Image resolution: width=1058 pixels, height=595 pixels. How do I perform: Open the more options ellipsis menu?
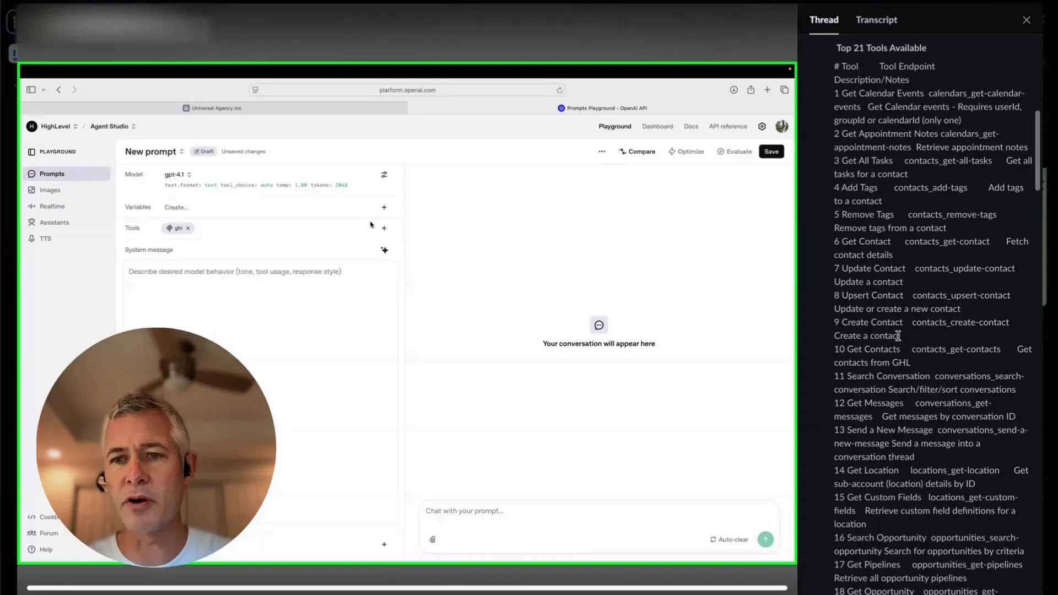pos(602,152)
